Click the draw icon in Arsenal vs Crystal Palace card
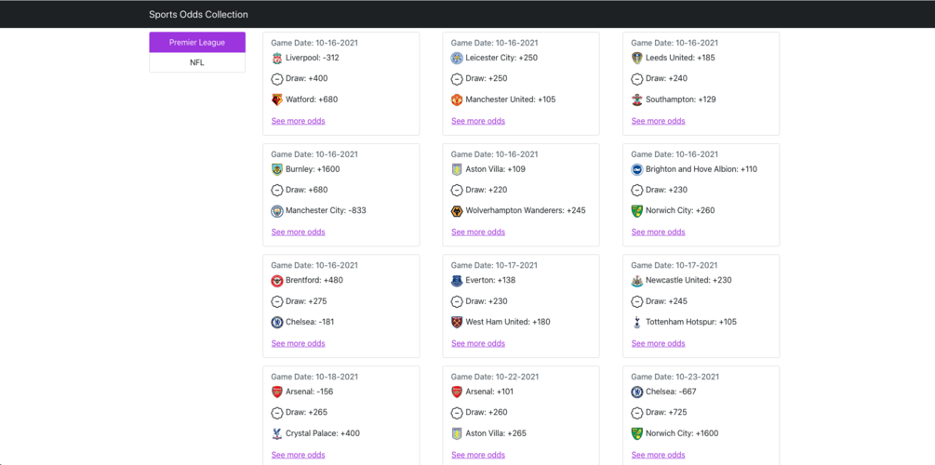 pyautogui.click(x=276, y=413)
